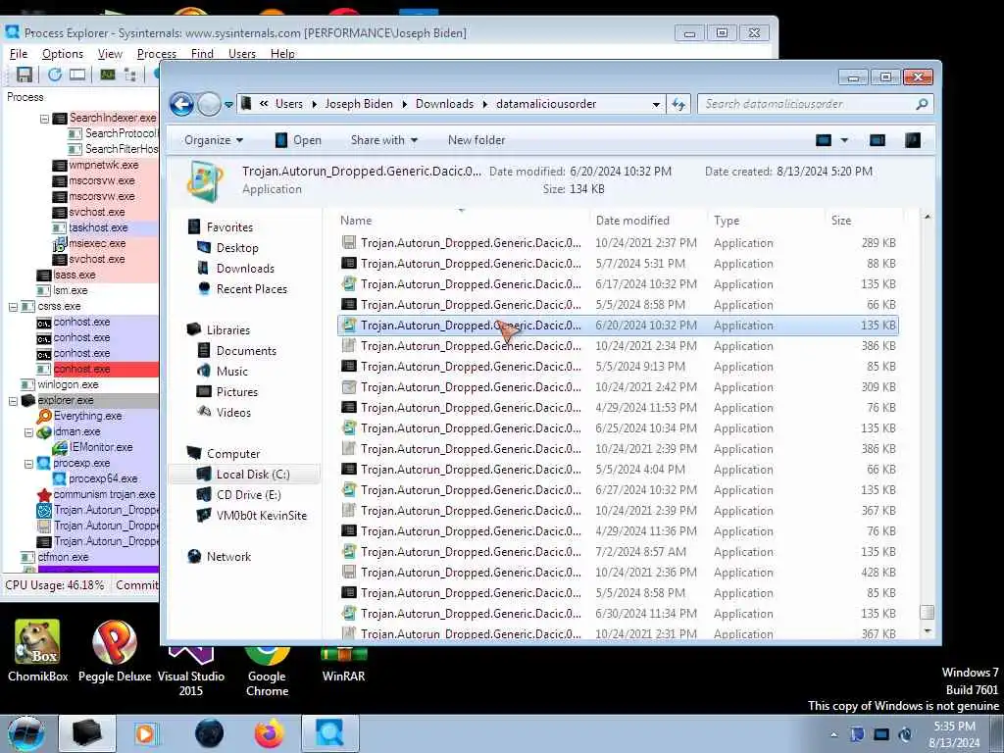Click the Save icon in Process Explorer toolbar
Viewport: 1004px width, 753px height.
[25, 75]
